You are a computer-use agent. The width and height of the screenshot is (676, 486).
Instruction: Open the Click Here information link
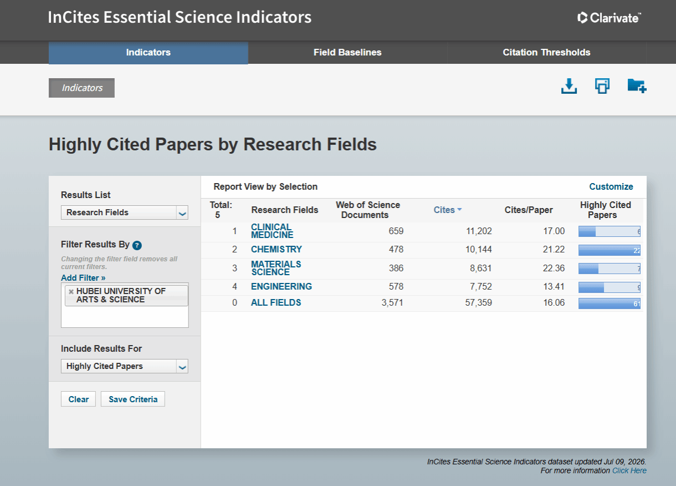pyautogui.click(x=629, y=470)
